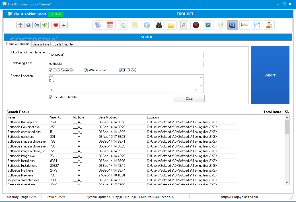Click the Home icon button
This screenshot has height=202, width=296.
tap(20, 25)
